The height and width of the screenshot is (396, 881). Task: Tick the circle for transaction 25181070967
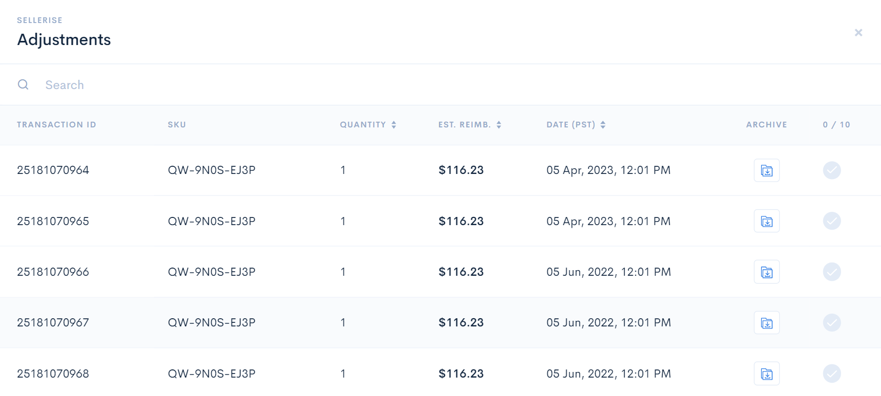[832, 322]
